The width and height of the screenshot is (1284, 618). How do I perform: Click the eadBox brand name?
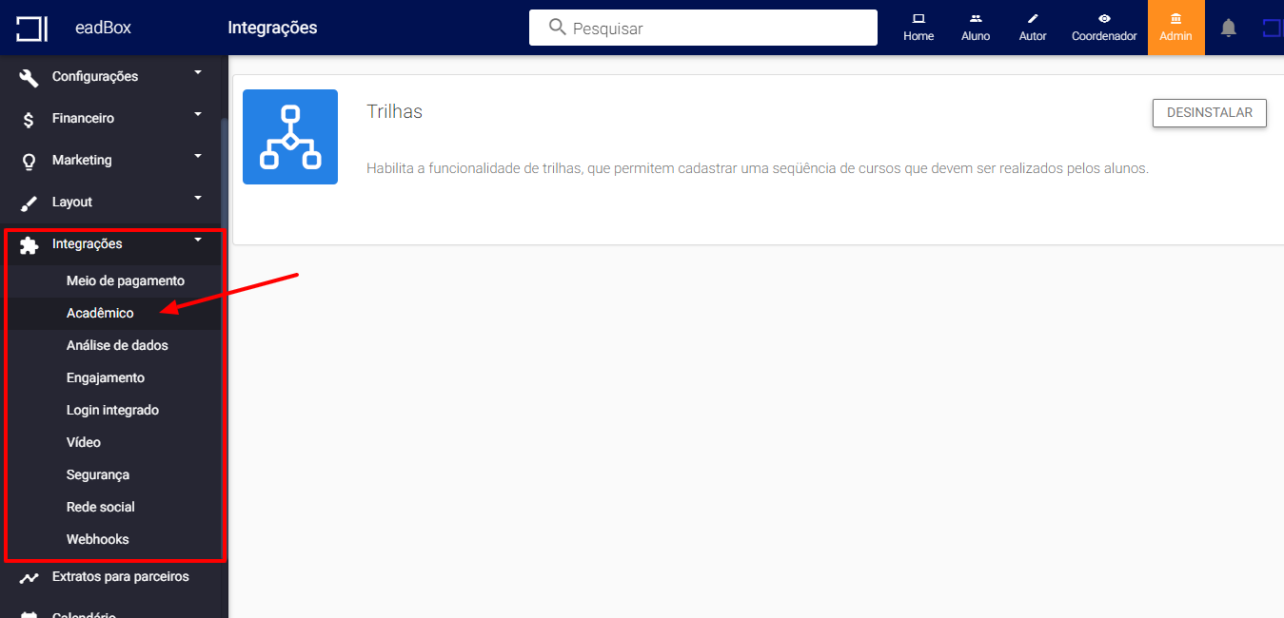click(x=103, y=28)
